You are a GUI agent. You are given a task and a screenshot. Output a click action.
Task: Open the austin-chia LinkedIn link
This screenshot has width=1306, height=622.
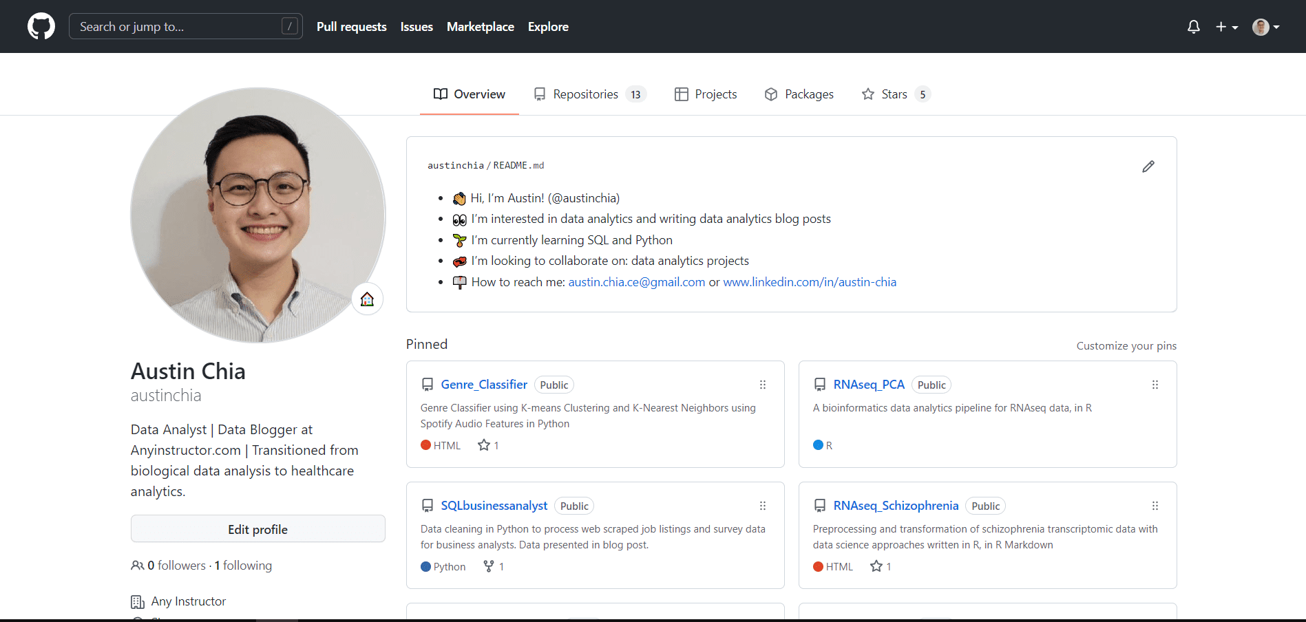[x=809, y=282]
